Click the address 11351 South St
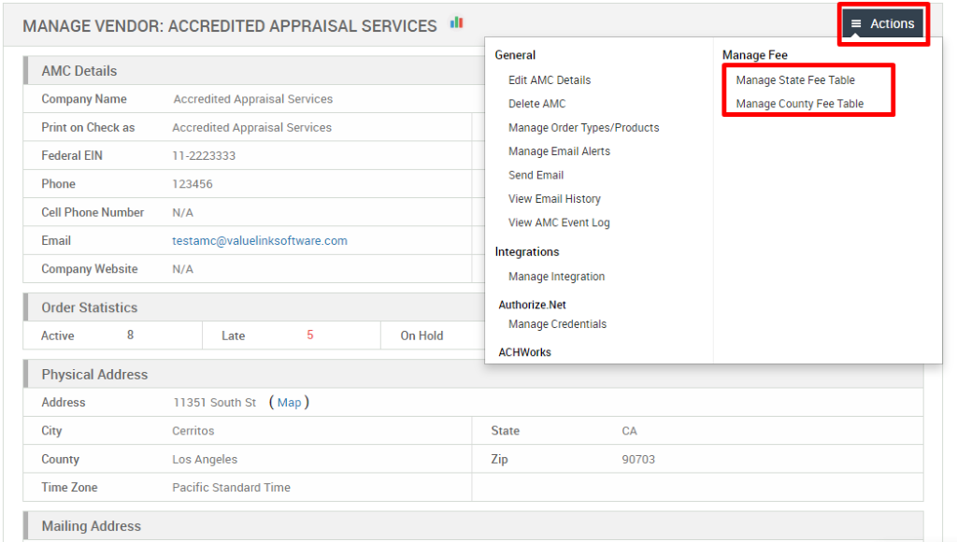This screenshot has width=957, height=542. [215, 402]
